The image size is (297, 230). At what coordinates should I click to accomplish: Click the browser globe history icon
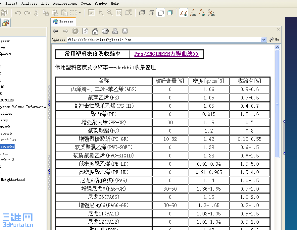[x=105, y=31]
